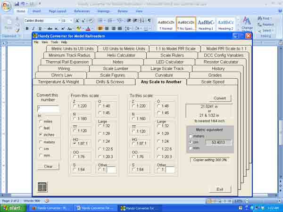
Task: Grow font size in Word ribbon
Action: (x=77, y=21)
